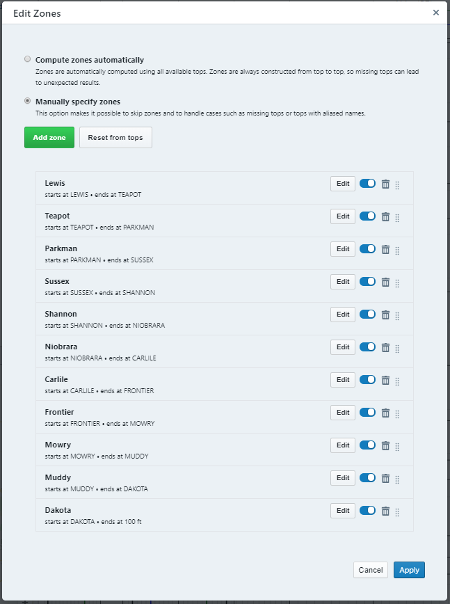
Task: Choose Manually specify zones radio button
Action: click(x=27, y=100)
